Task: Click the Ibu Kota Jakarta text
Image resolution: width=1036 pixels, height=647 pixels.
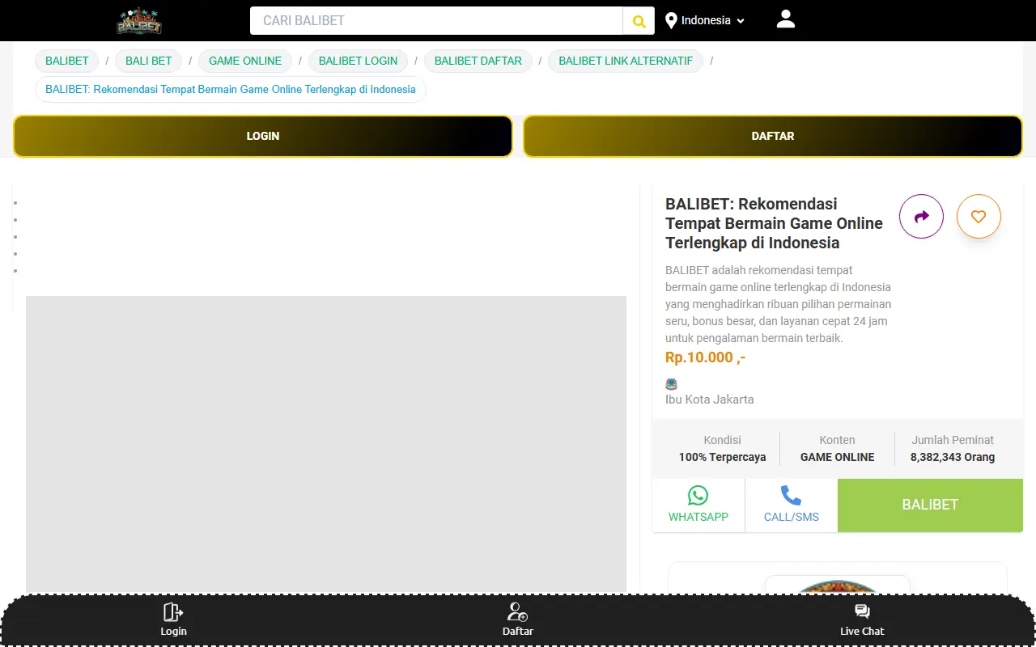Action: tap(710, 400)
